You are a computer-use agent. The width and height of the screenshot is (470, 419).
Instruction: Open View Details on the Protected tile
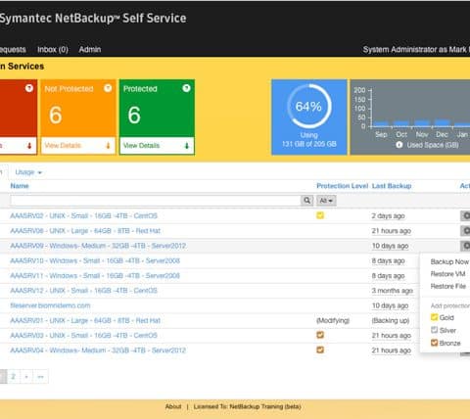[x=141, y=146]
